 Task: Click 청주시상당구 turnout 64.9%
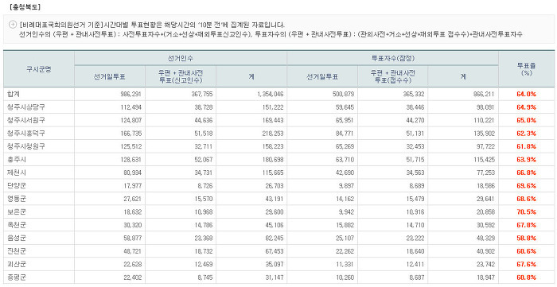pos(526,107)
